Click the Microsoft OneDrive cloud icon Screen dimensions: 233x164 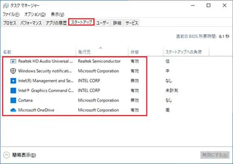(13, 110)
